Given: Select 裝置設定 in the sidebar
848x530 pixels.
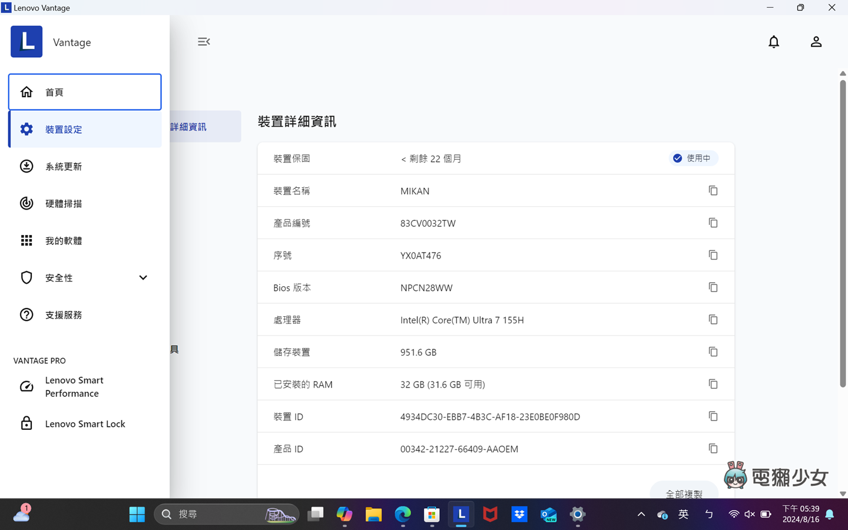Looking at the screenshot, I should [x=85, y=129].
